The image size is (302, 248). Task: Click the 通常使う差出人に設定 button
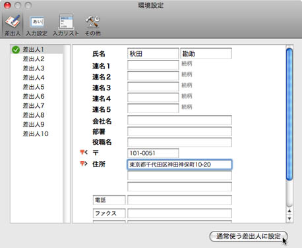249,236
